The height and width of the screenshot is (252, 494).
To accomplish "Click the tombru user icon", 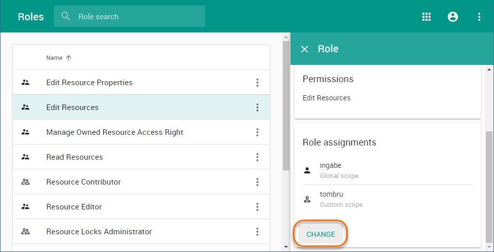I will click(307, 199).
